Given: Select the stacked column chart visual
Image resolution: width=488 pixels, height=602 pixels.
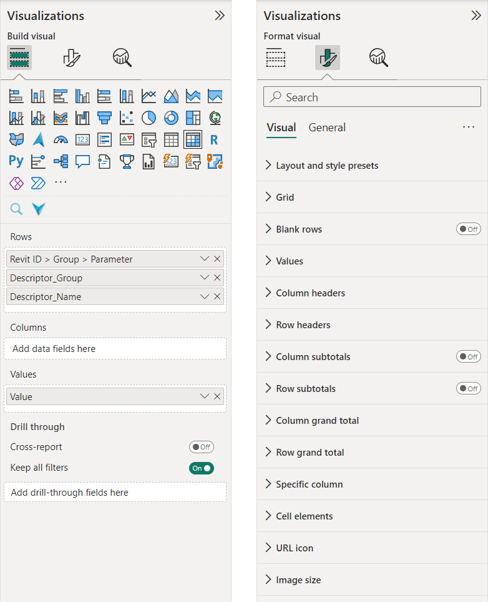Looking at the screenshot, I should (38, 96).
